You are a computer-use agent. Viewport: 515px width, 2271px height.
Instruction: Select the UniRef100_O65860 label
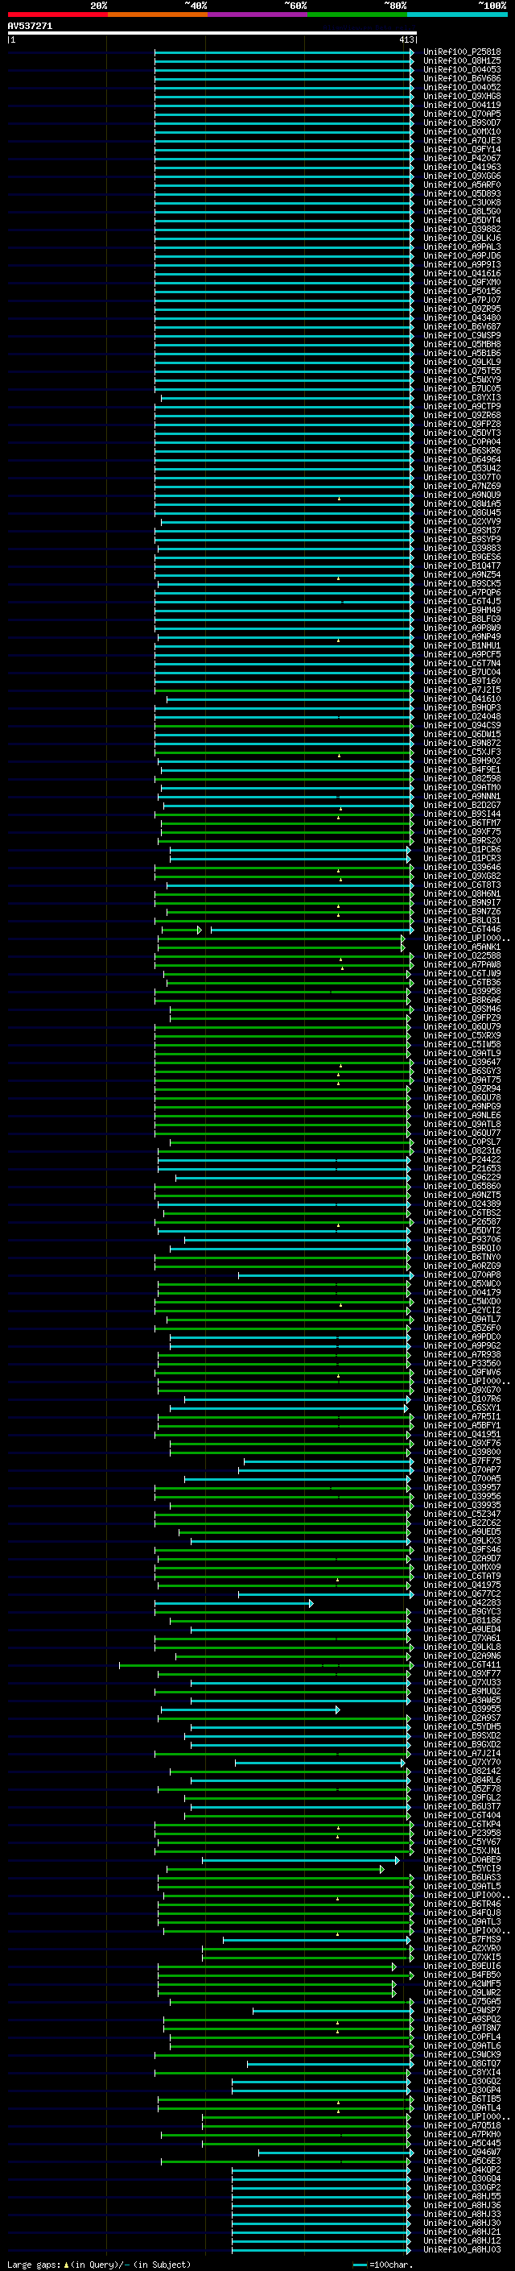[x=462, y=1186]
